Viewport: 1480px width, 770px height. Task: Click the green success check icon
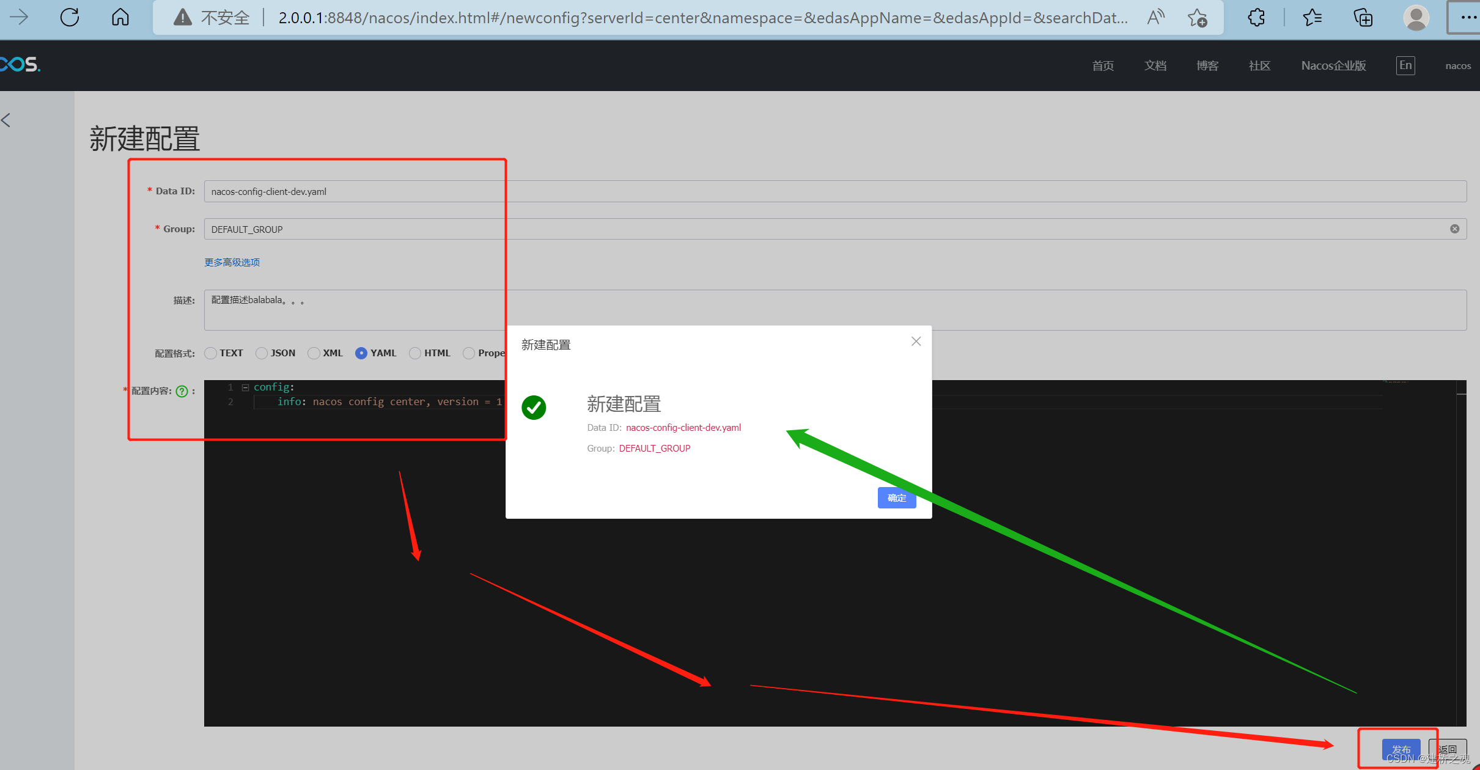pyautogui.click(x=534, y=408)
